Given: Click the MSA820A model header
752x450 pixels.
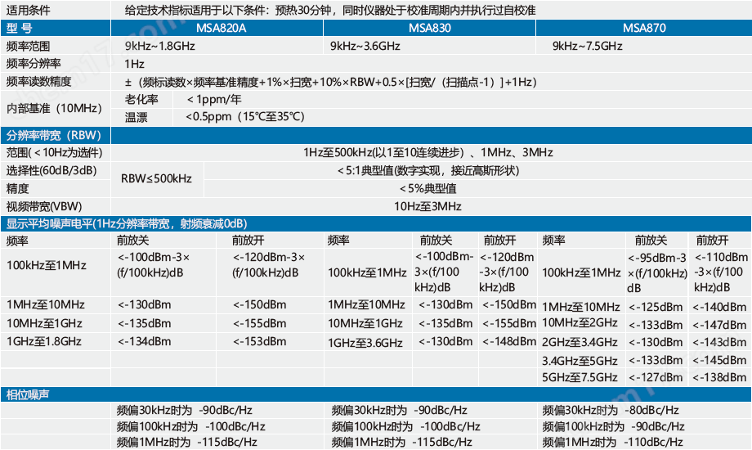Looking at the screenshot, I should click(221, 28).
